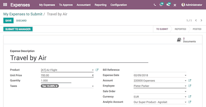Image resolution: width=206 pixels, height=107 pixels.
Task: Open the Expense Date picker arrow
Action: 186,75
